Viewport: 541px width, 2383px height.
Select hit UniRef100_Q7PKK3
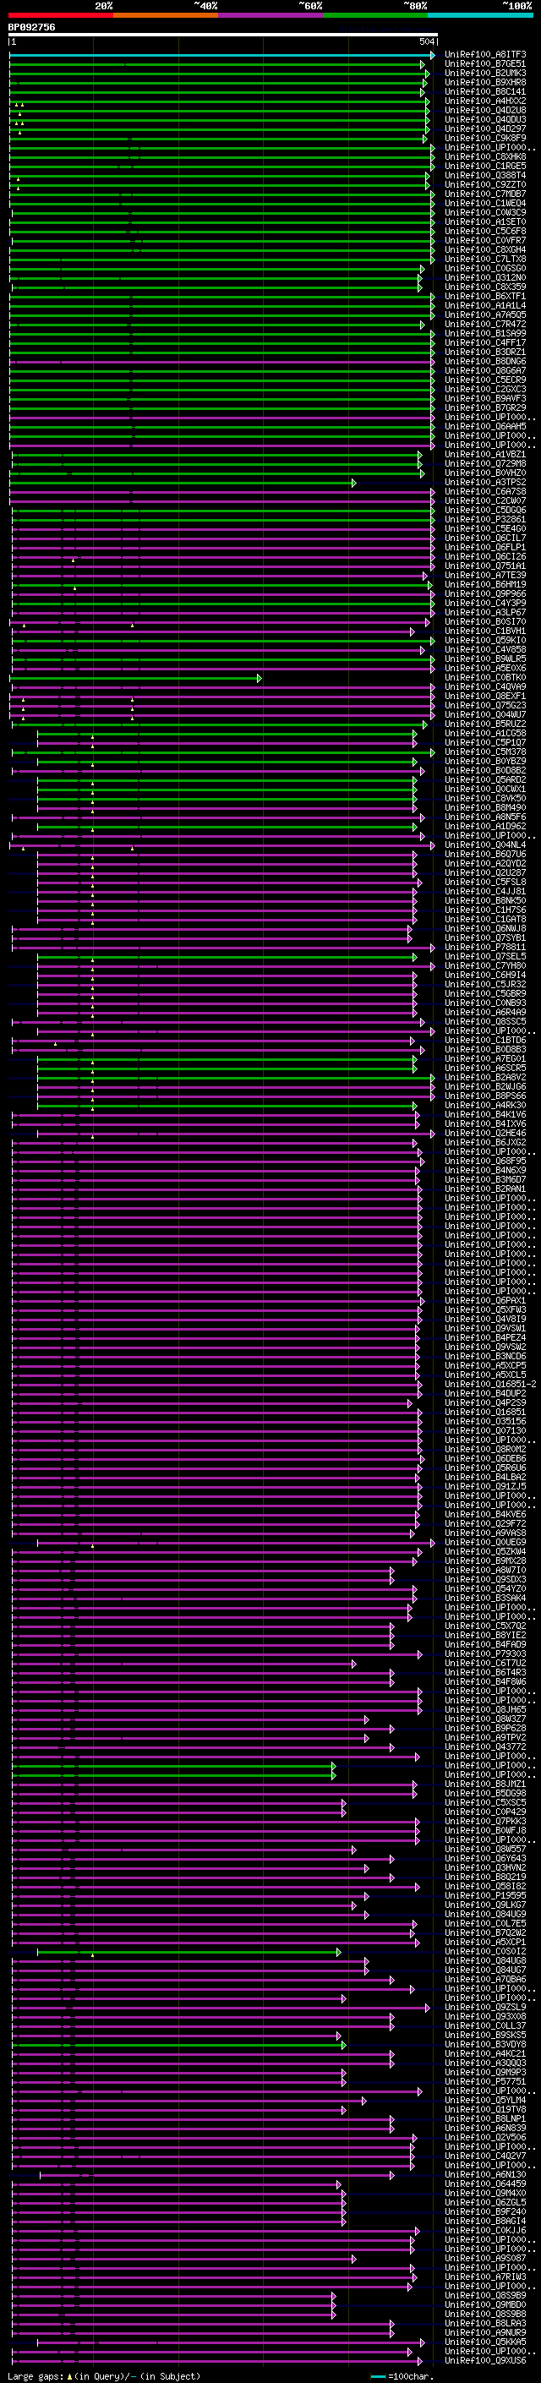click(484, 1822)
